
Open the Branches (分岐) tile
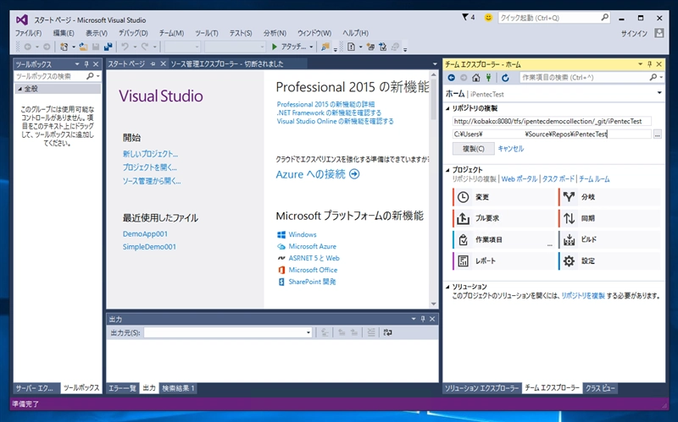click(609, 197)
